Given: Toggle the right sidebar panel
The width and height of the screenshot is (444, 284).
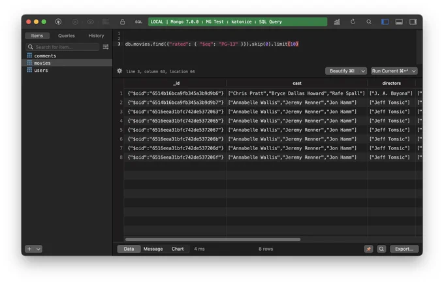Looking at the screenshot, I should click(x=413, y=22).
